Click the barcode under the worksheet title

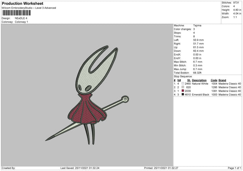(17, 13)
